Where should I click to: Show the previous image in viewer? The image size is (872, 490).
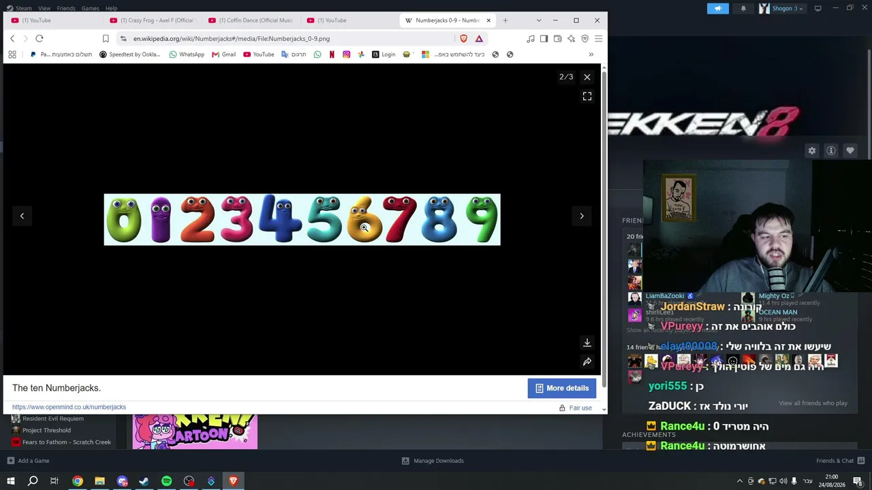(22, 216)
